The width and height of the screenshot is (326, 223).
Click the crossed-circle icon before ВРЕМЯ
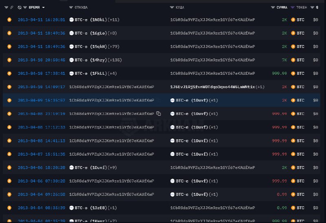(20, 7)
